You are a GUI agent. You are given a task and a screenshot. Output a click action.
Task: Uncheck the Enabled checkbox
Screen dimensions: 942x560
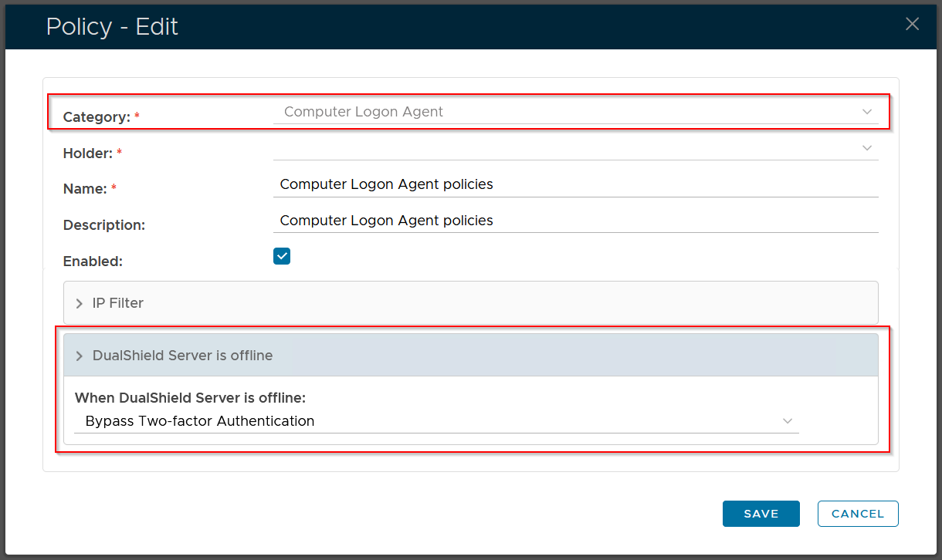(x=282, y=256)
